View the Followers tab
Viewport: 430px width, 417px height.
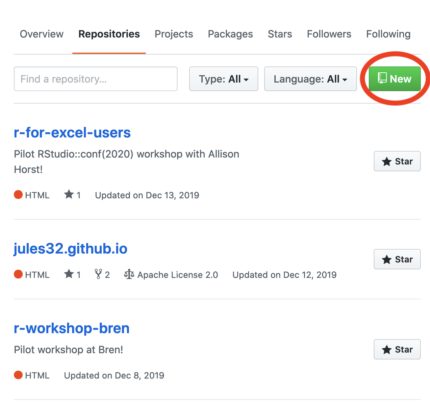point(329,34)
